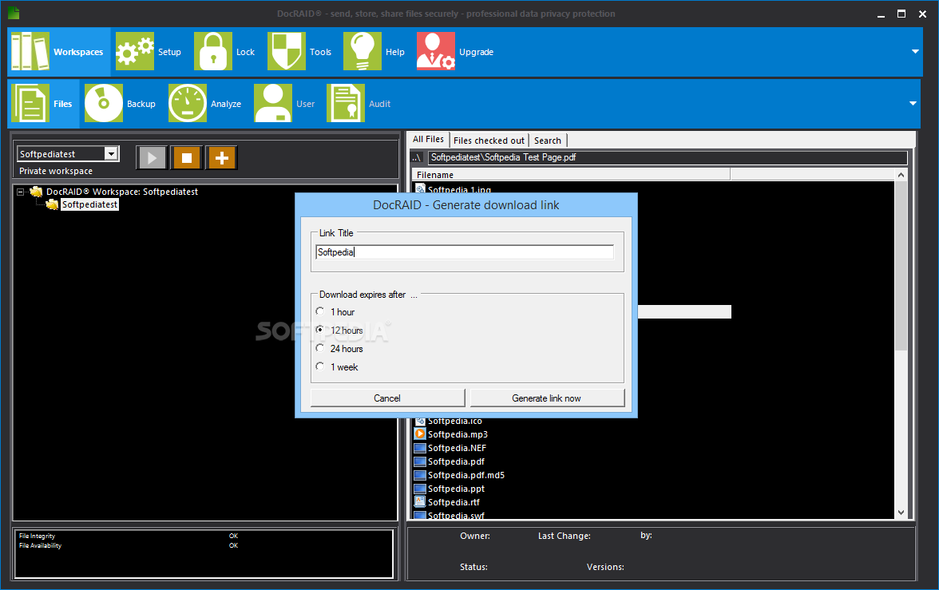
Task: Select DocRAID Workspace: Softpediatest root node
Action: [x=122, y=192]
